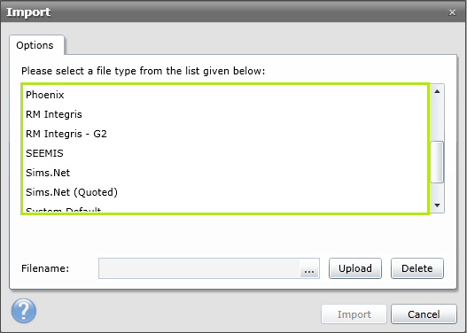The width and height of the screenshot is (467, 333).
Task: Click the scrollbar track above the thumb
Action: click(x=437, y=120)
